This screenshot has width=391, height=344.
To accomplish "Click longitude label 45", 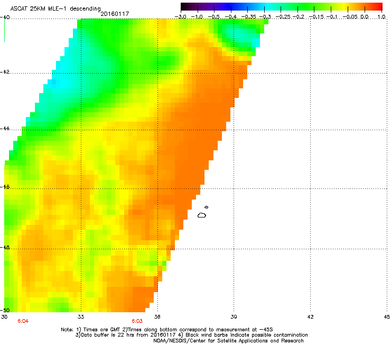I will coord(387,317).
